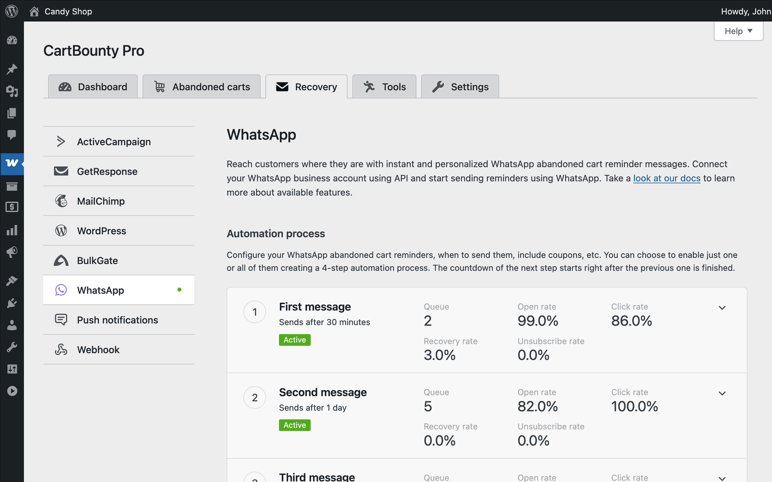Open the Help dropdown

pyautogui.click(x=738, y=31)
